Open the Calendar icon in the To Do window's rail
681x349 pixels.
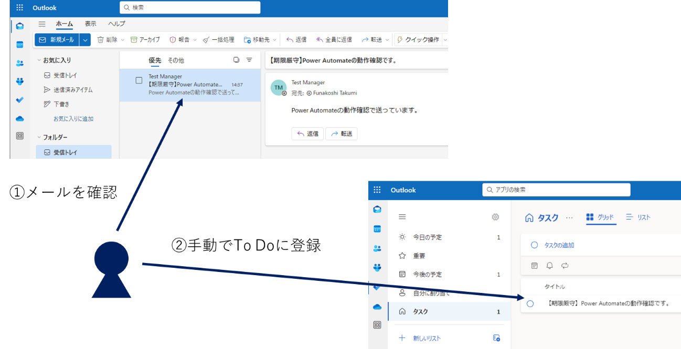(377, 229)
